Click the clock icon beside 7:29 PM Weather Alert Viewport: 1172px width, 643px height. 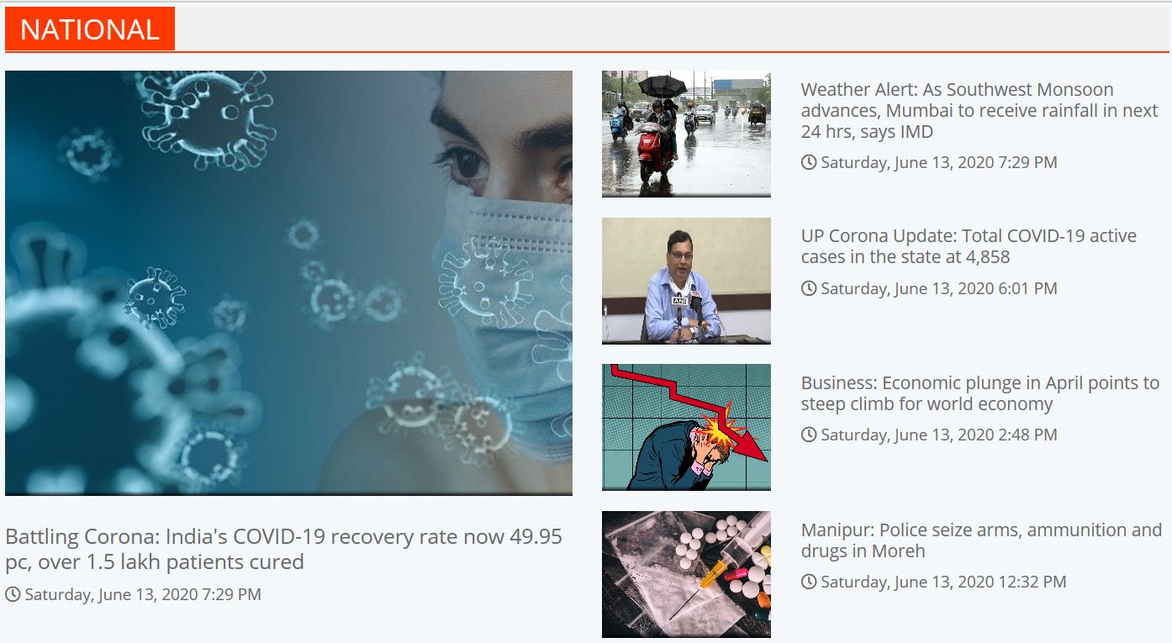tap(809, 162)
